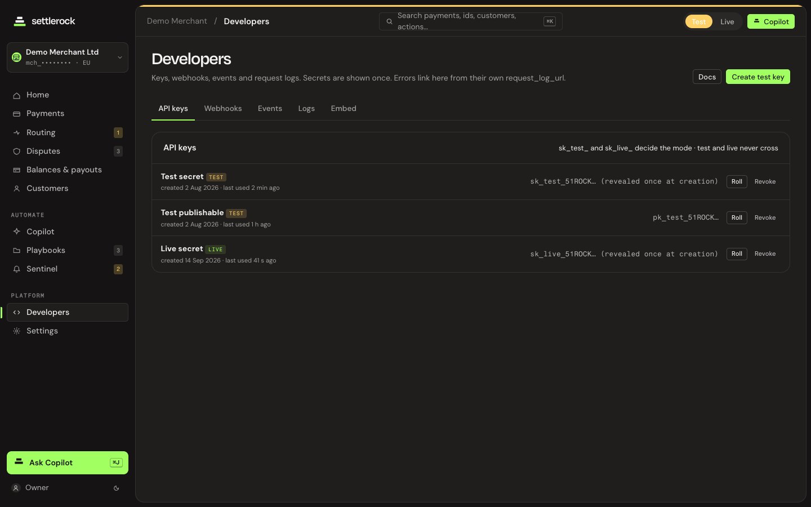Open the Embed tab
Viewport: 811px width, 507px height.
coord(344,109)
